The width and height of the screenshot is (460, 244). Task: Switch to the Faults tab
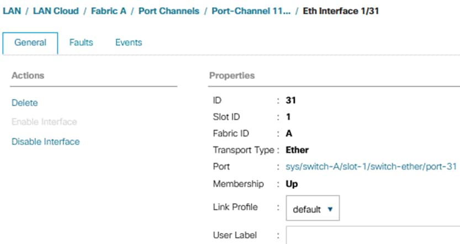[81, 42]
